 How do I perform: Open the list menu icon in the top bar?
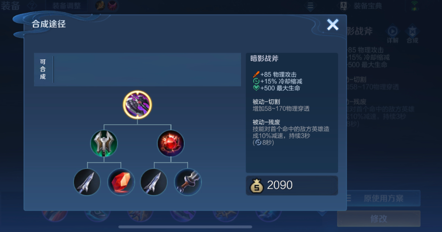pos(310,6)
